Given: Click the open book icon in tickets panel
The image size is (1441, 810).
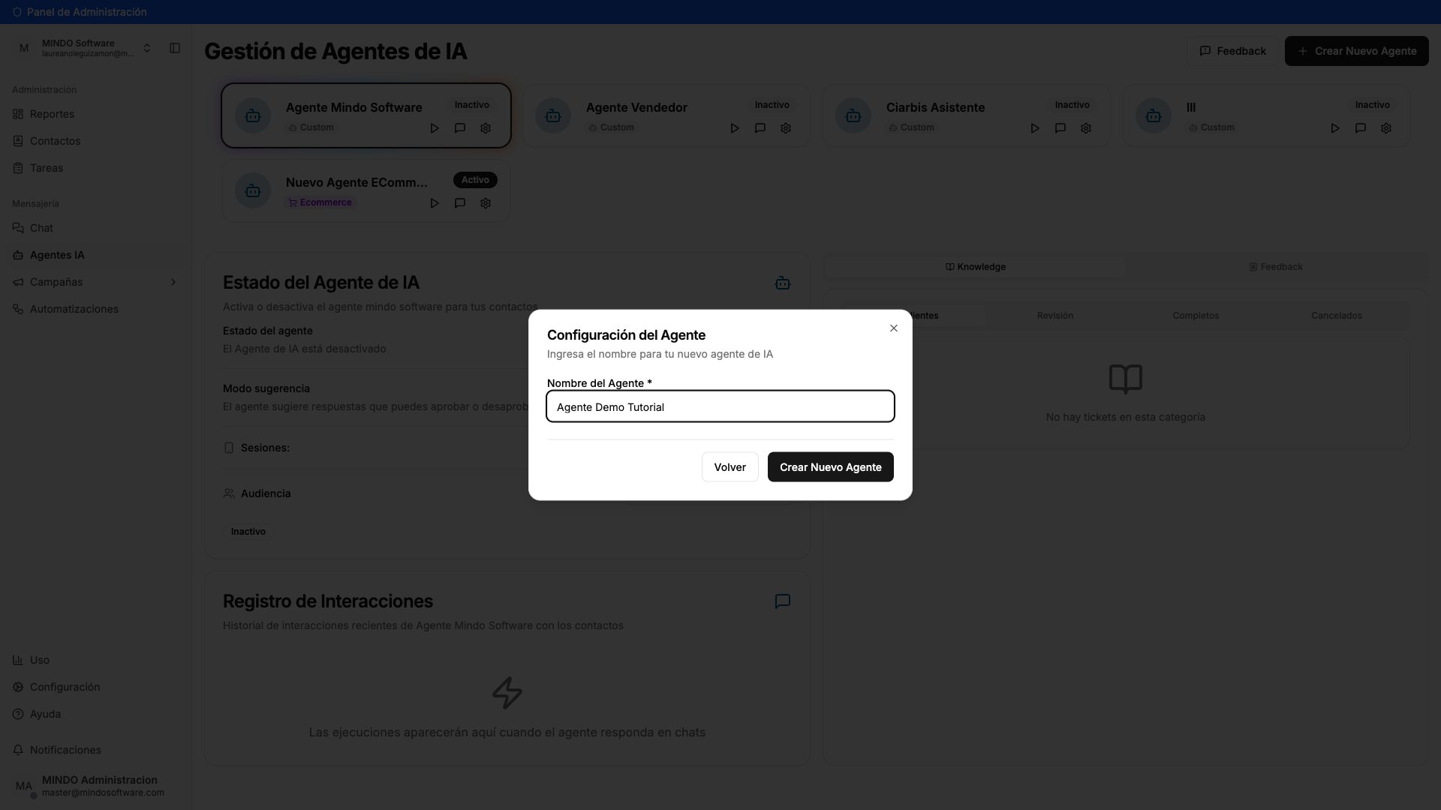Looking at the screenshot, I should 1125,379.
